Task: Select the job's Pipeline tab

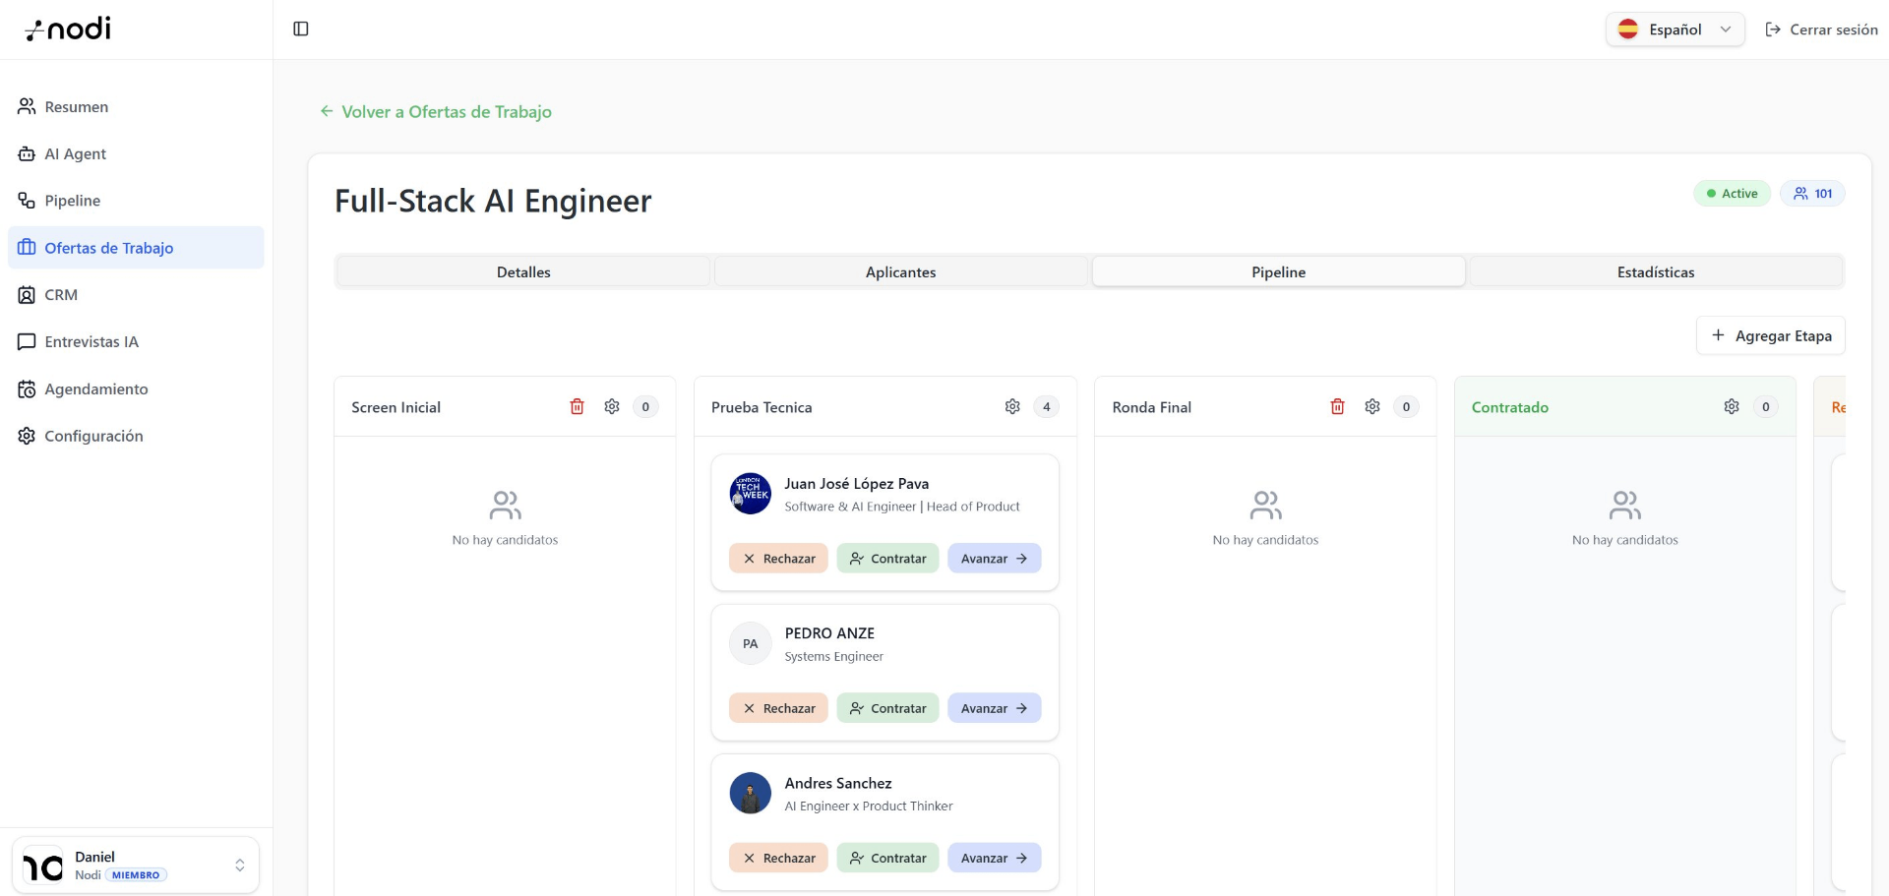Action: (1278, 272)
